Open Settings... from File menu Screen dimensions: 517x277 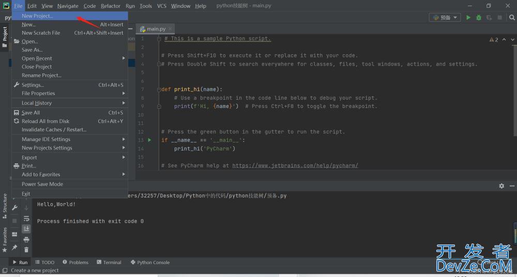[70, 85]
